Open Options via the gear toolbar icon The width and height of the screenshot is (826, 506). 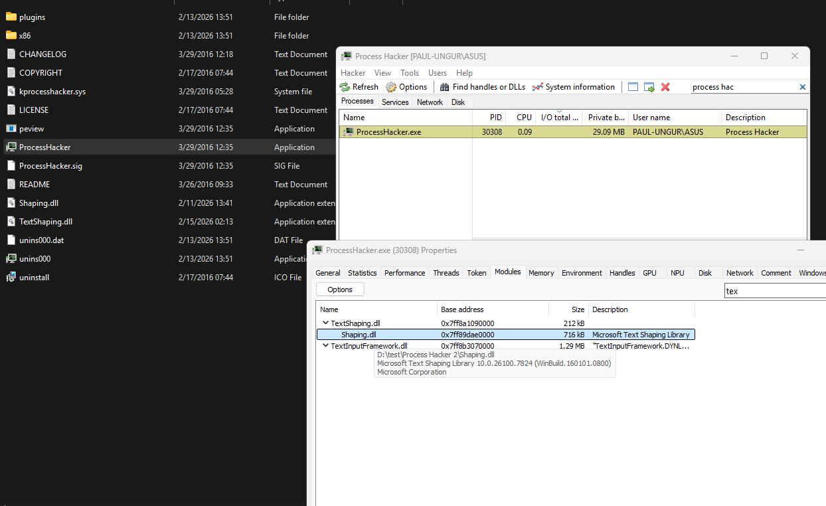coord(391,87)
